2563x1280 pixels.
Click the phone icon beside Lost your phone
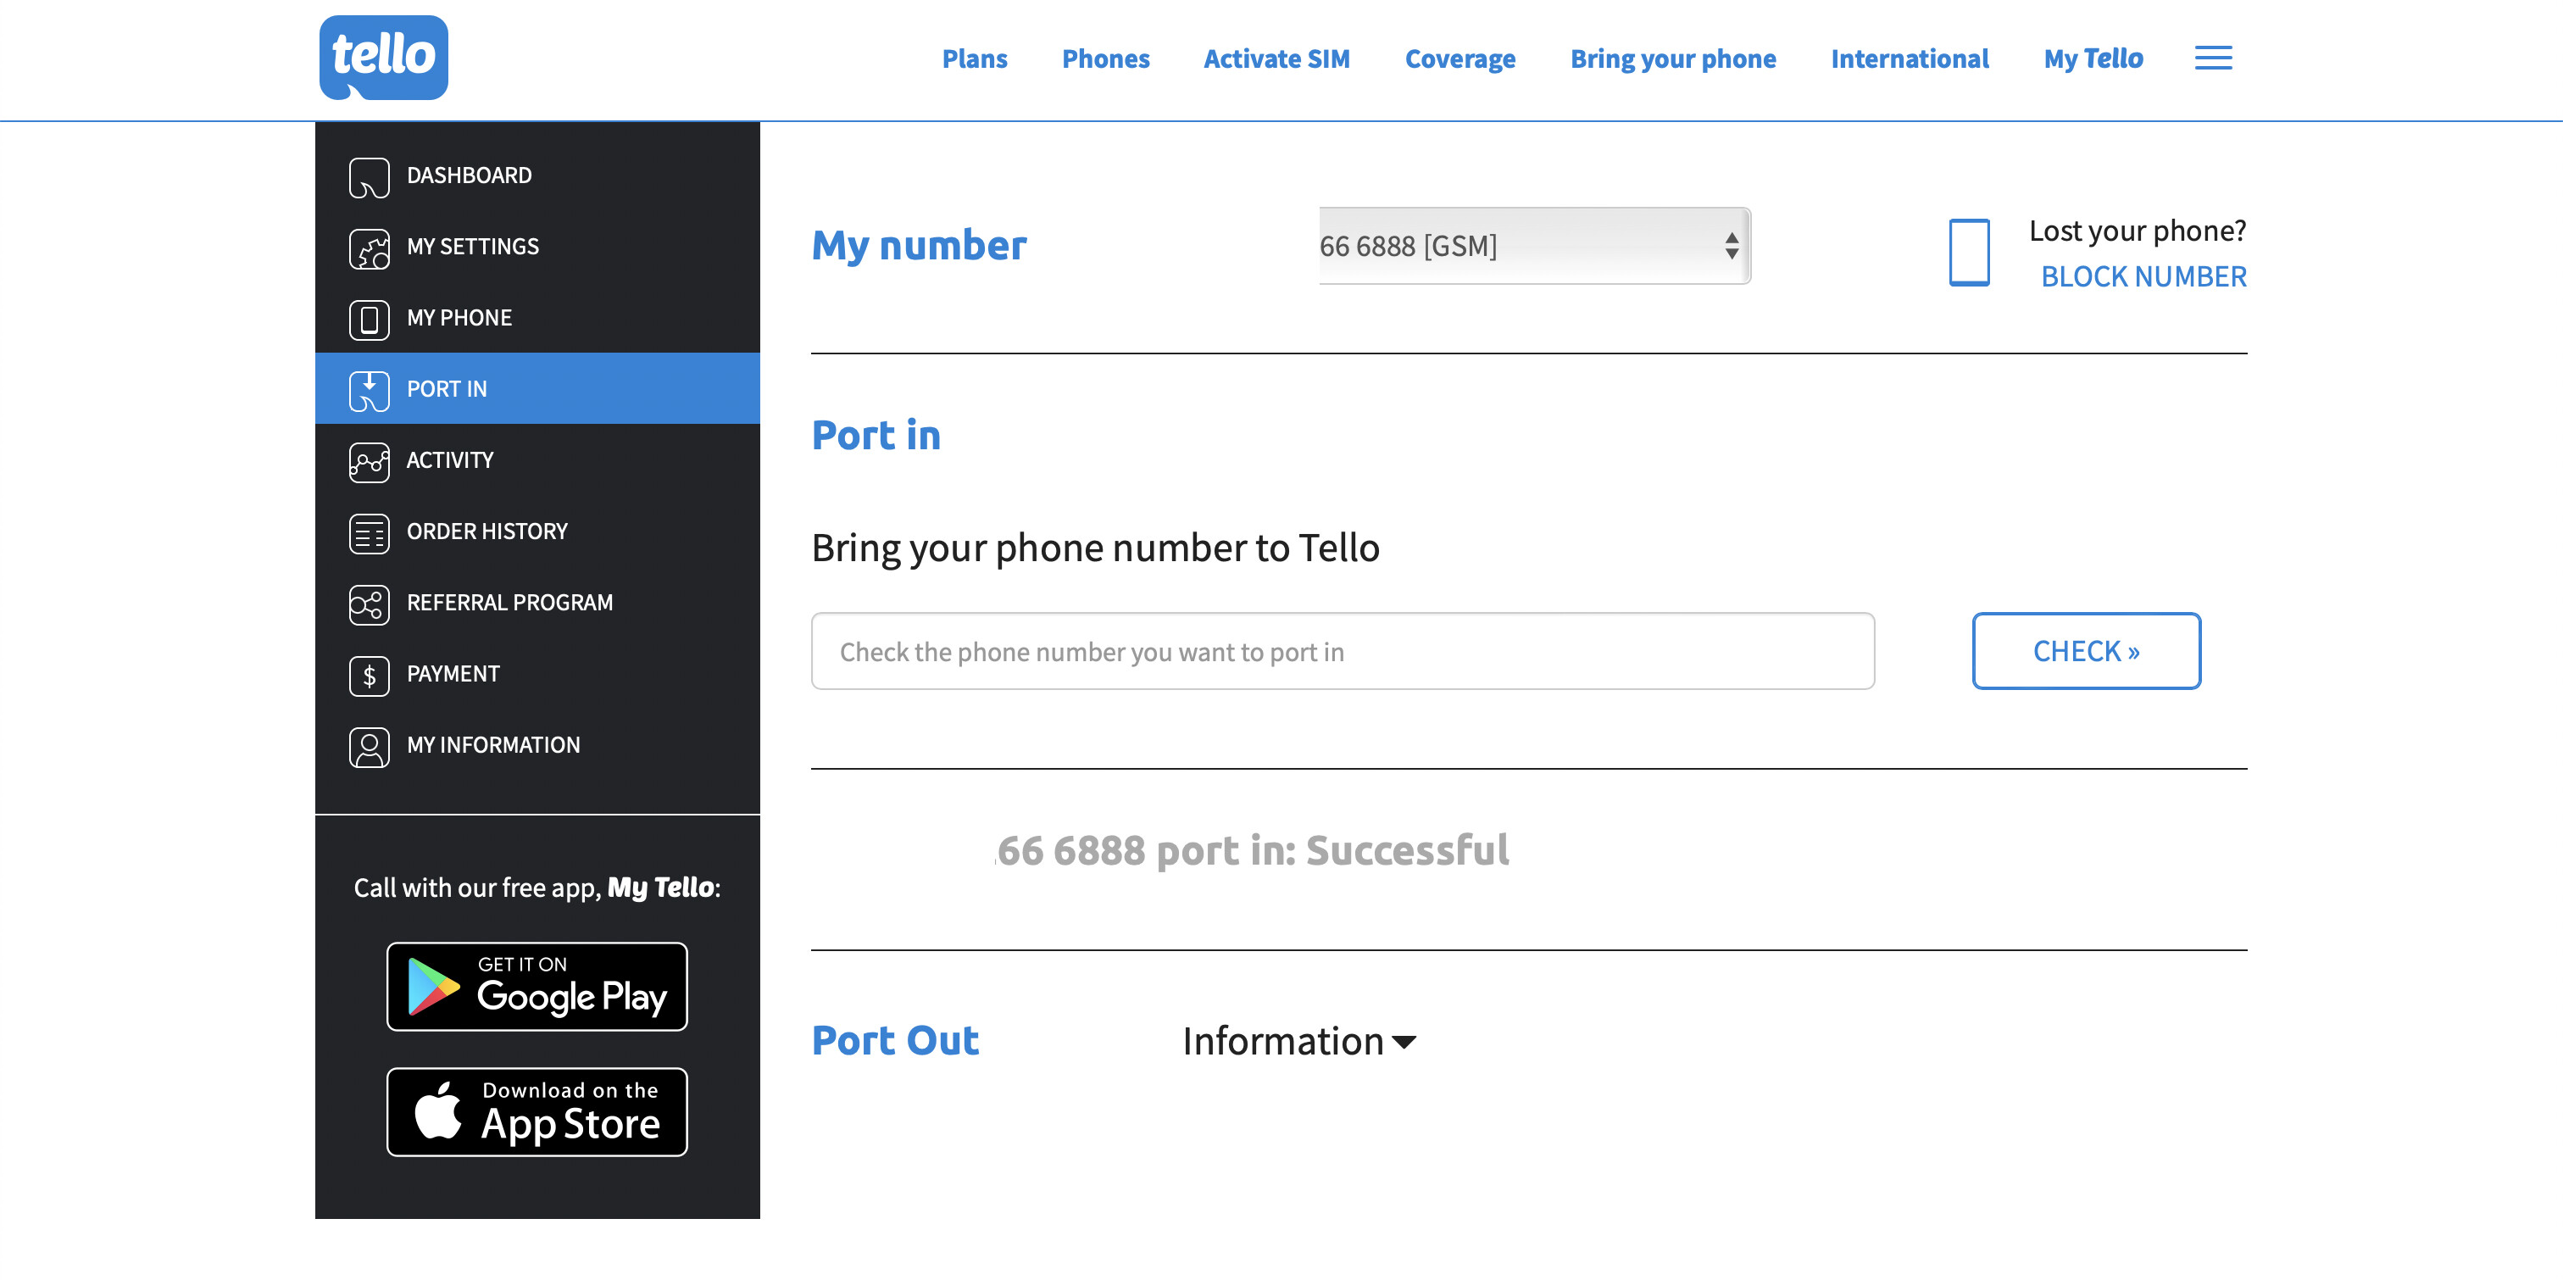(1968, 252)
